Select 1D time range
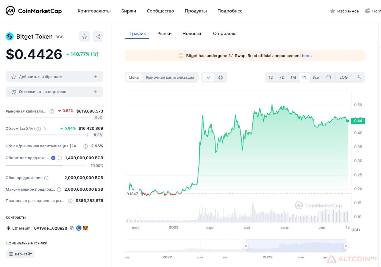This screenshot has height=267, width=381. (271, 77)
